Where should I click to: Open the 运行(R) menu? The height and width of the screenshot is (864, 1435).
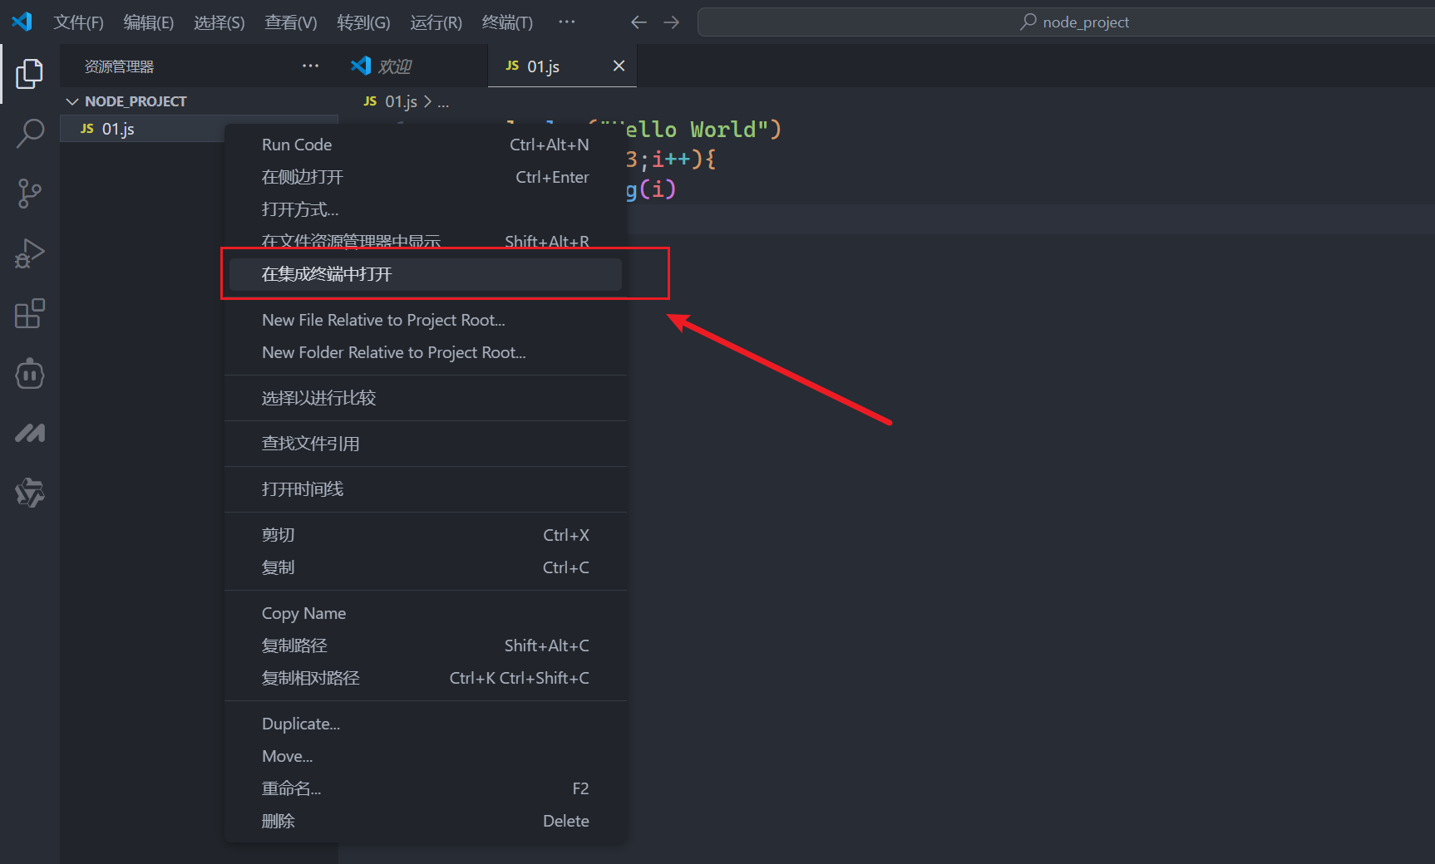(x=436, y=22)
